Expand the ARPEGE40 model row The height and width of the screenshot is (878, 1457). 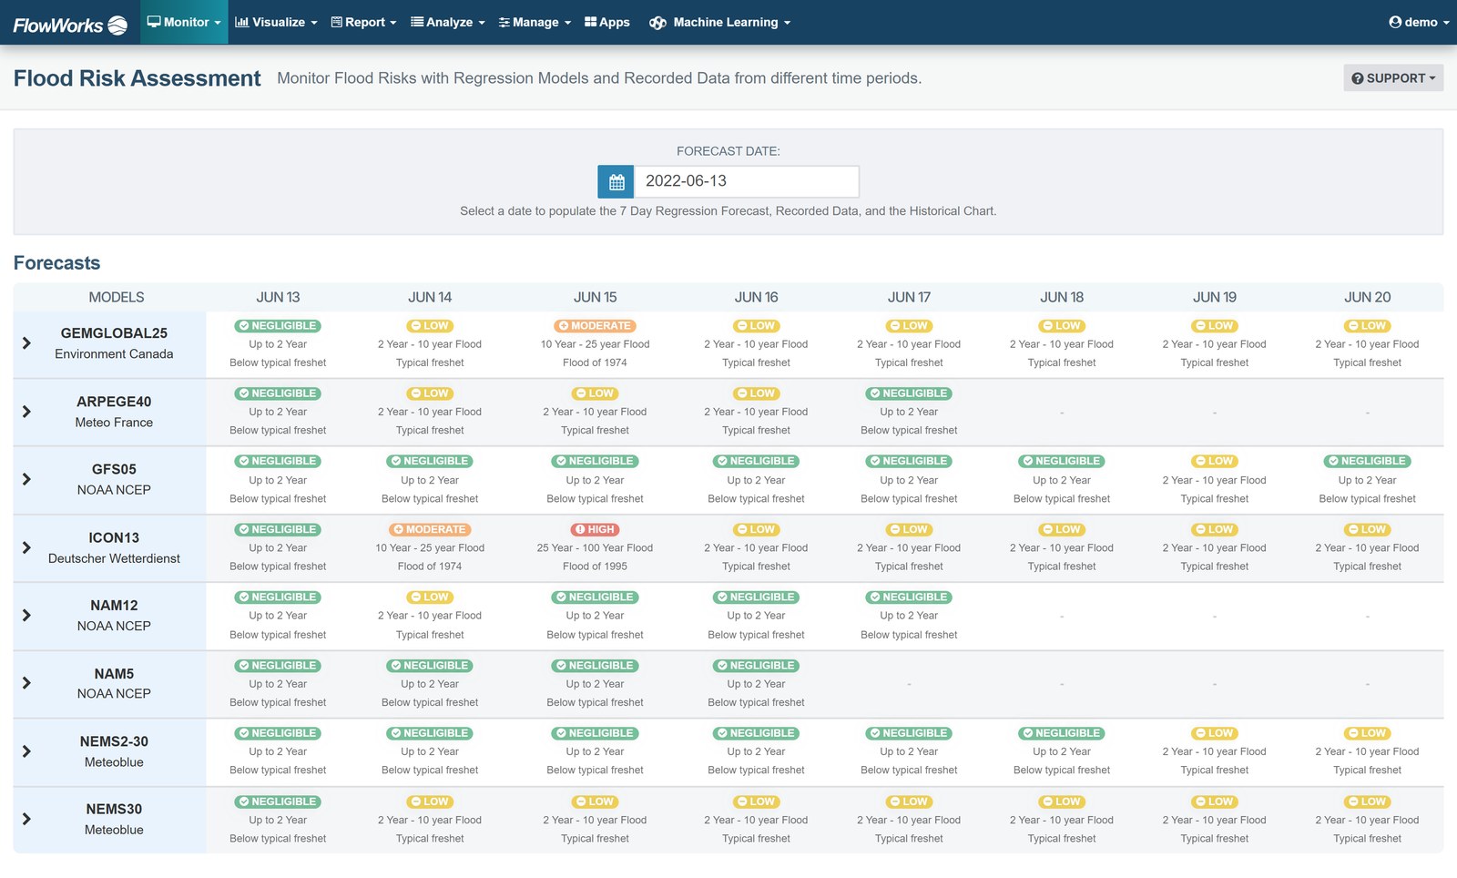26,412
